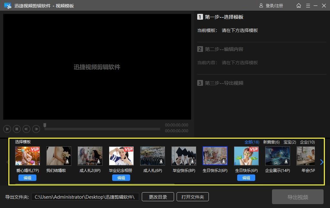Click the 更改目录 button

click(158, 197)
